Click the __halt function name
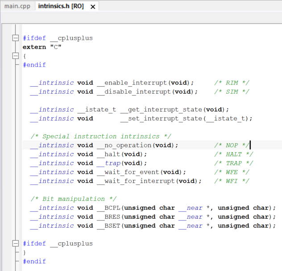The image size is (282, 271). click(108, 154)
